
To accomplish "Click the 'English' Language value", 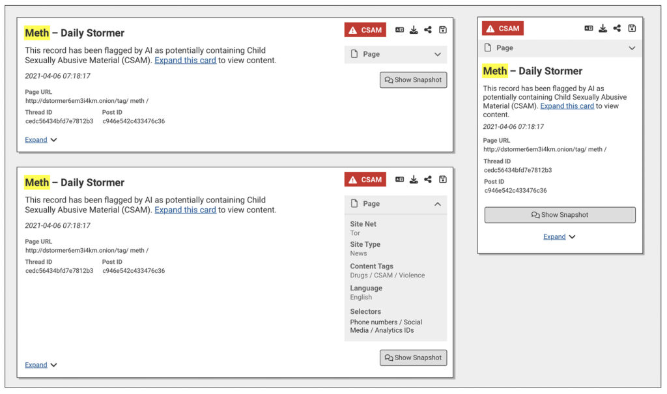I will [361, 298].
